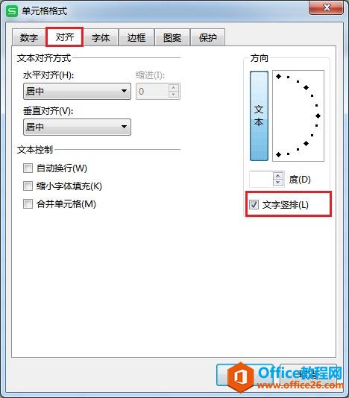
Task: Select the bottom diamond on orientation dial
Action: (x=279, y=154)
